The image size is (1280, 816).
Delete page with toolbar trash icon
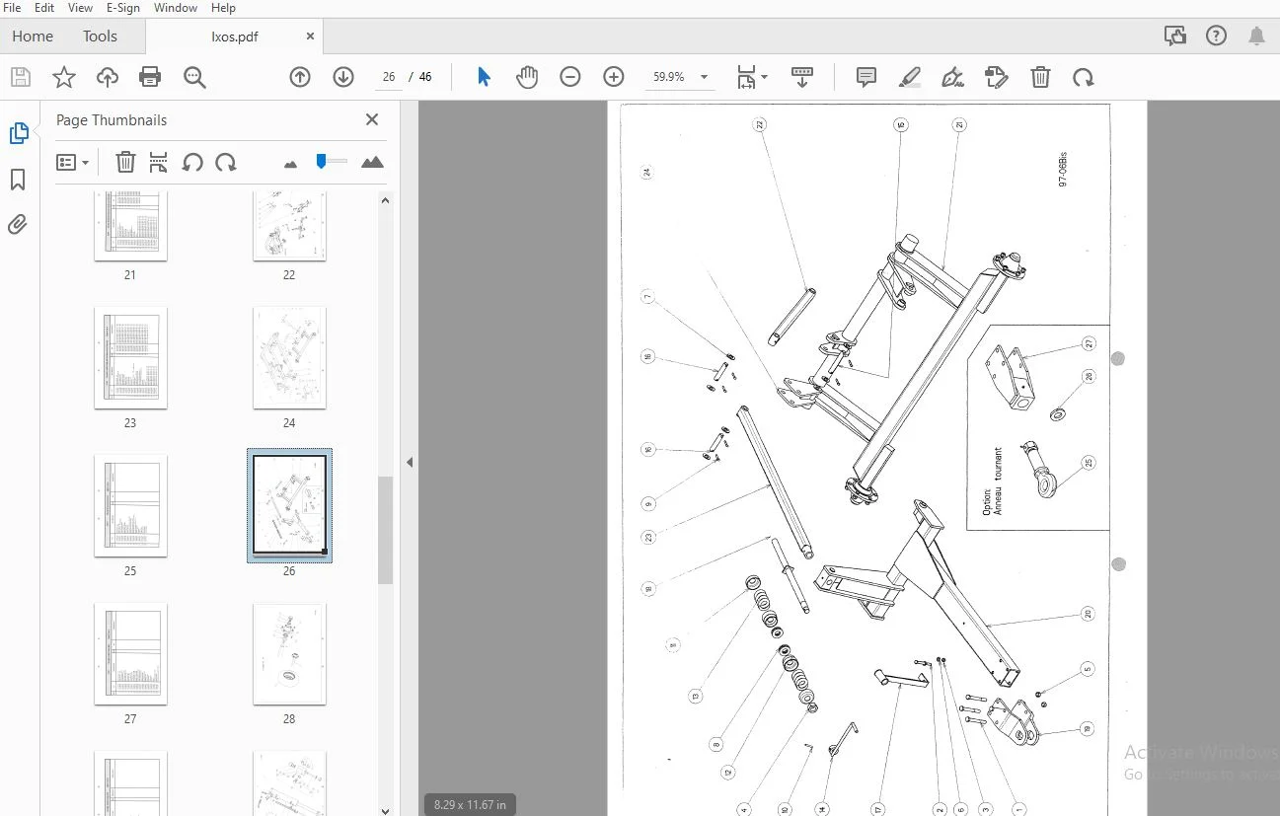tap(1040, 77)
